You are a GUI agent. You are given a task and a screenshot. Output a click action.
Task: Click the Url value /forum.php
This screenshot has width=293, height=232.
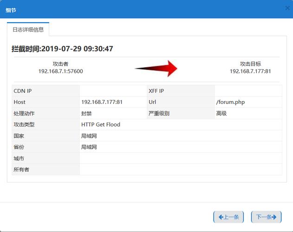coord(230,102)
